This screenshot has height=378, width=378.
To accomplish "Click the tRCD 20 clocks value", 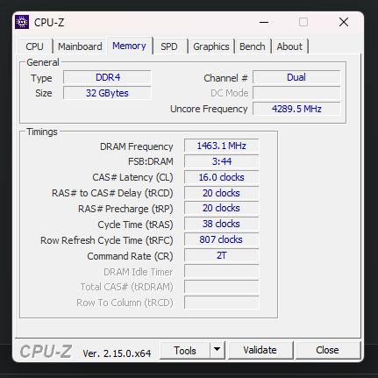I will pyautogui.click(x=221, y=193).
